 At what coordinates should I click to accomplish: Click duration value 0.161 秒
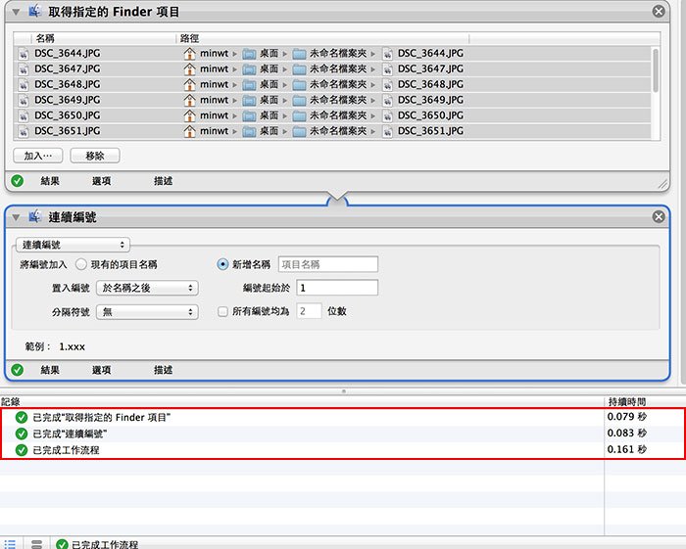626,449
